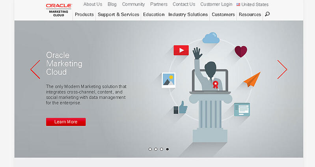Click the US flag icon

238,4
